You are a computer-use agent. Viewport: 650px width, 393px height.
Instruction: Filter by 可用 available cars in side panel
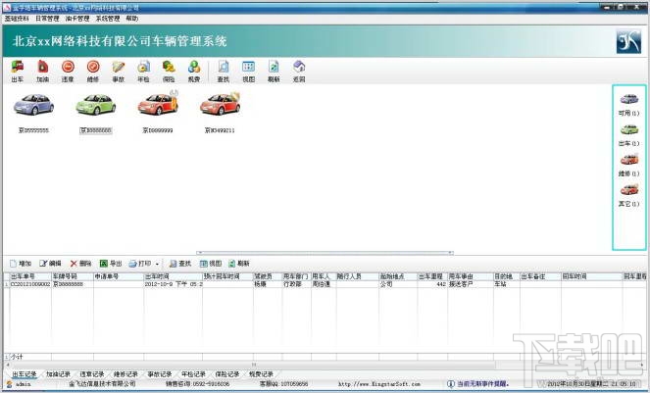(628, 105)
